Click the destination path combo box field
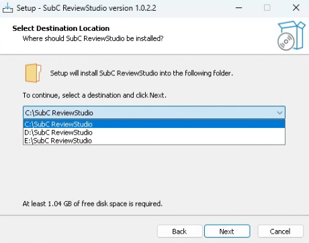309x243 pixels. point(154,112)
